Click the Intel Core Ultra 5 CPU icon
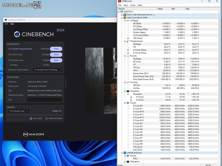The image size is (222, 166). tap(125, 18)
